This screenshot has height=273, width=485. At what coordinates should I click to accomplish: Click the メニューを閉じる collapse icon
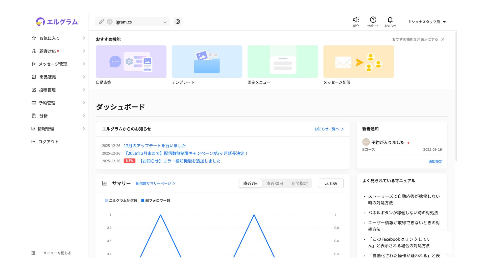(33, 253)
